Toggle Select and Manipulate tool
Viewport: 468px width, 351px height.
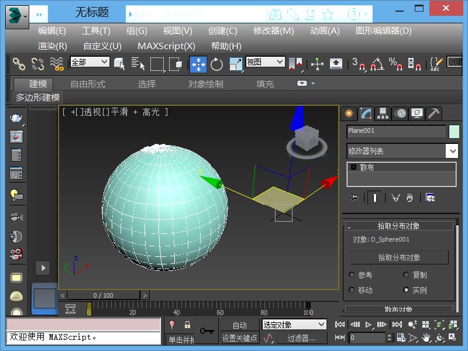click(x=317, y=64)
